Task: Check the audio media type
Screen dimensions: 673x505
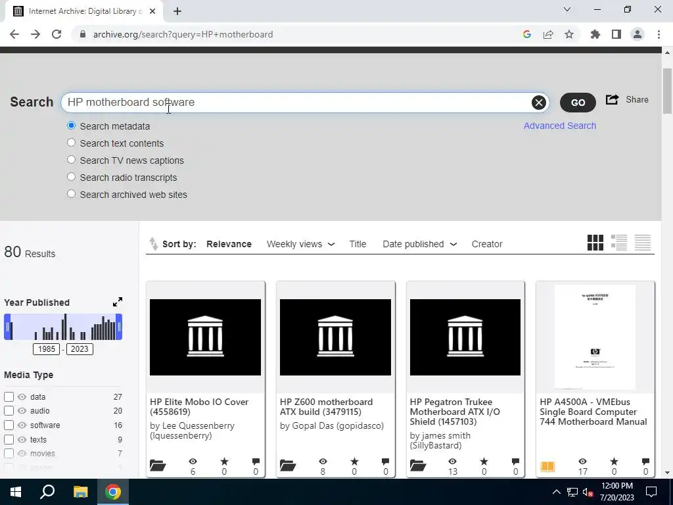Action: (9, 411)
